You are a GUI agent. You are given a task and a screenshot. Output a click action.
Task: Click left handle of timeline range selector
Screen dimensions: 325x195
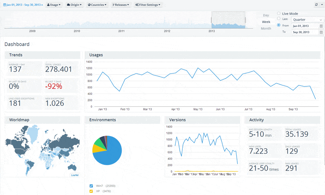point(211,20)
